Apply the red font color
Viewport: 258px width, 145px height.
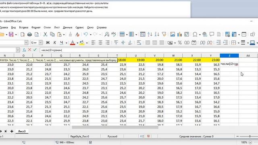73,43
